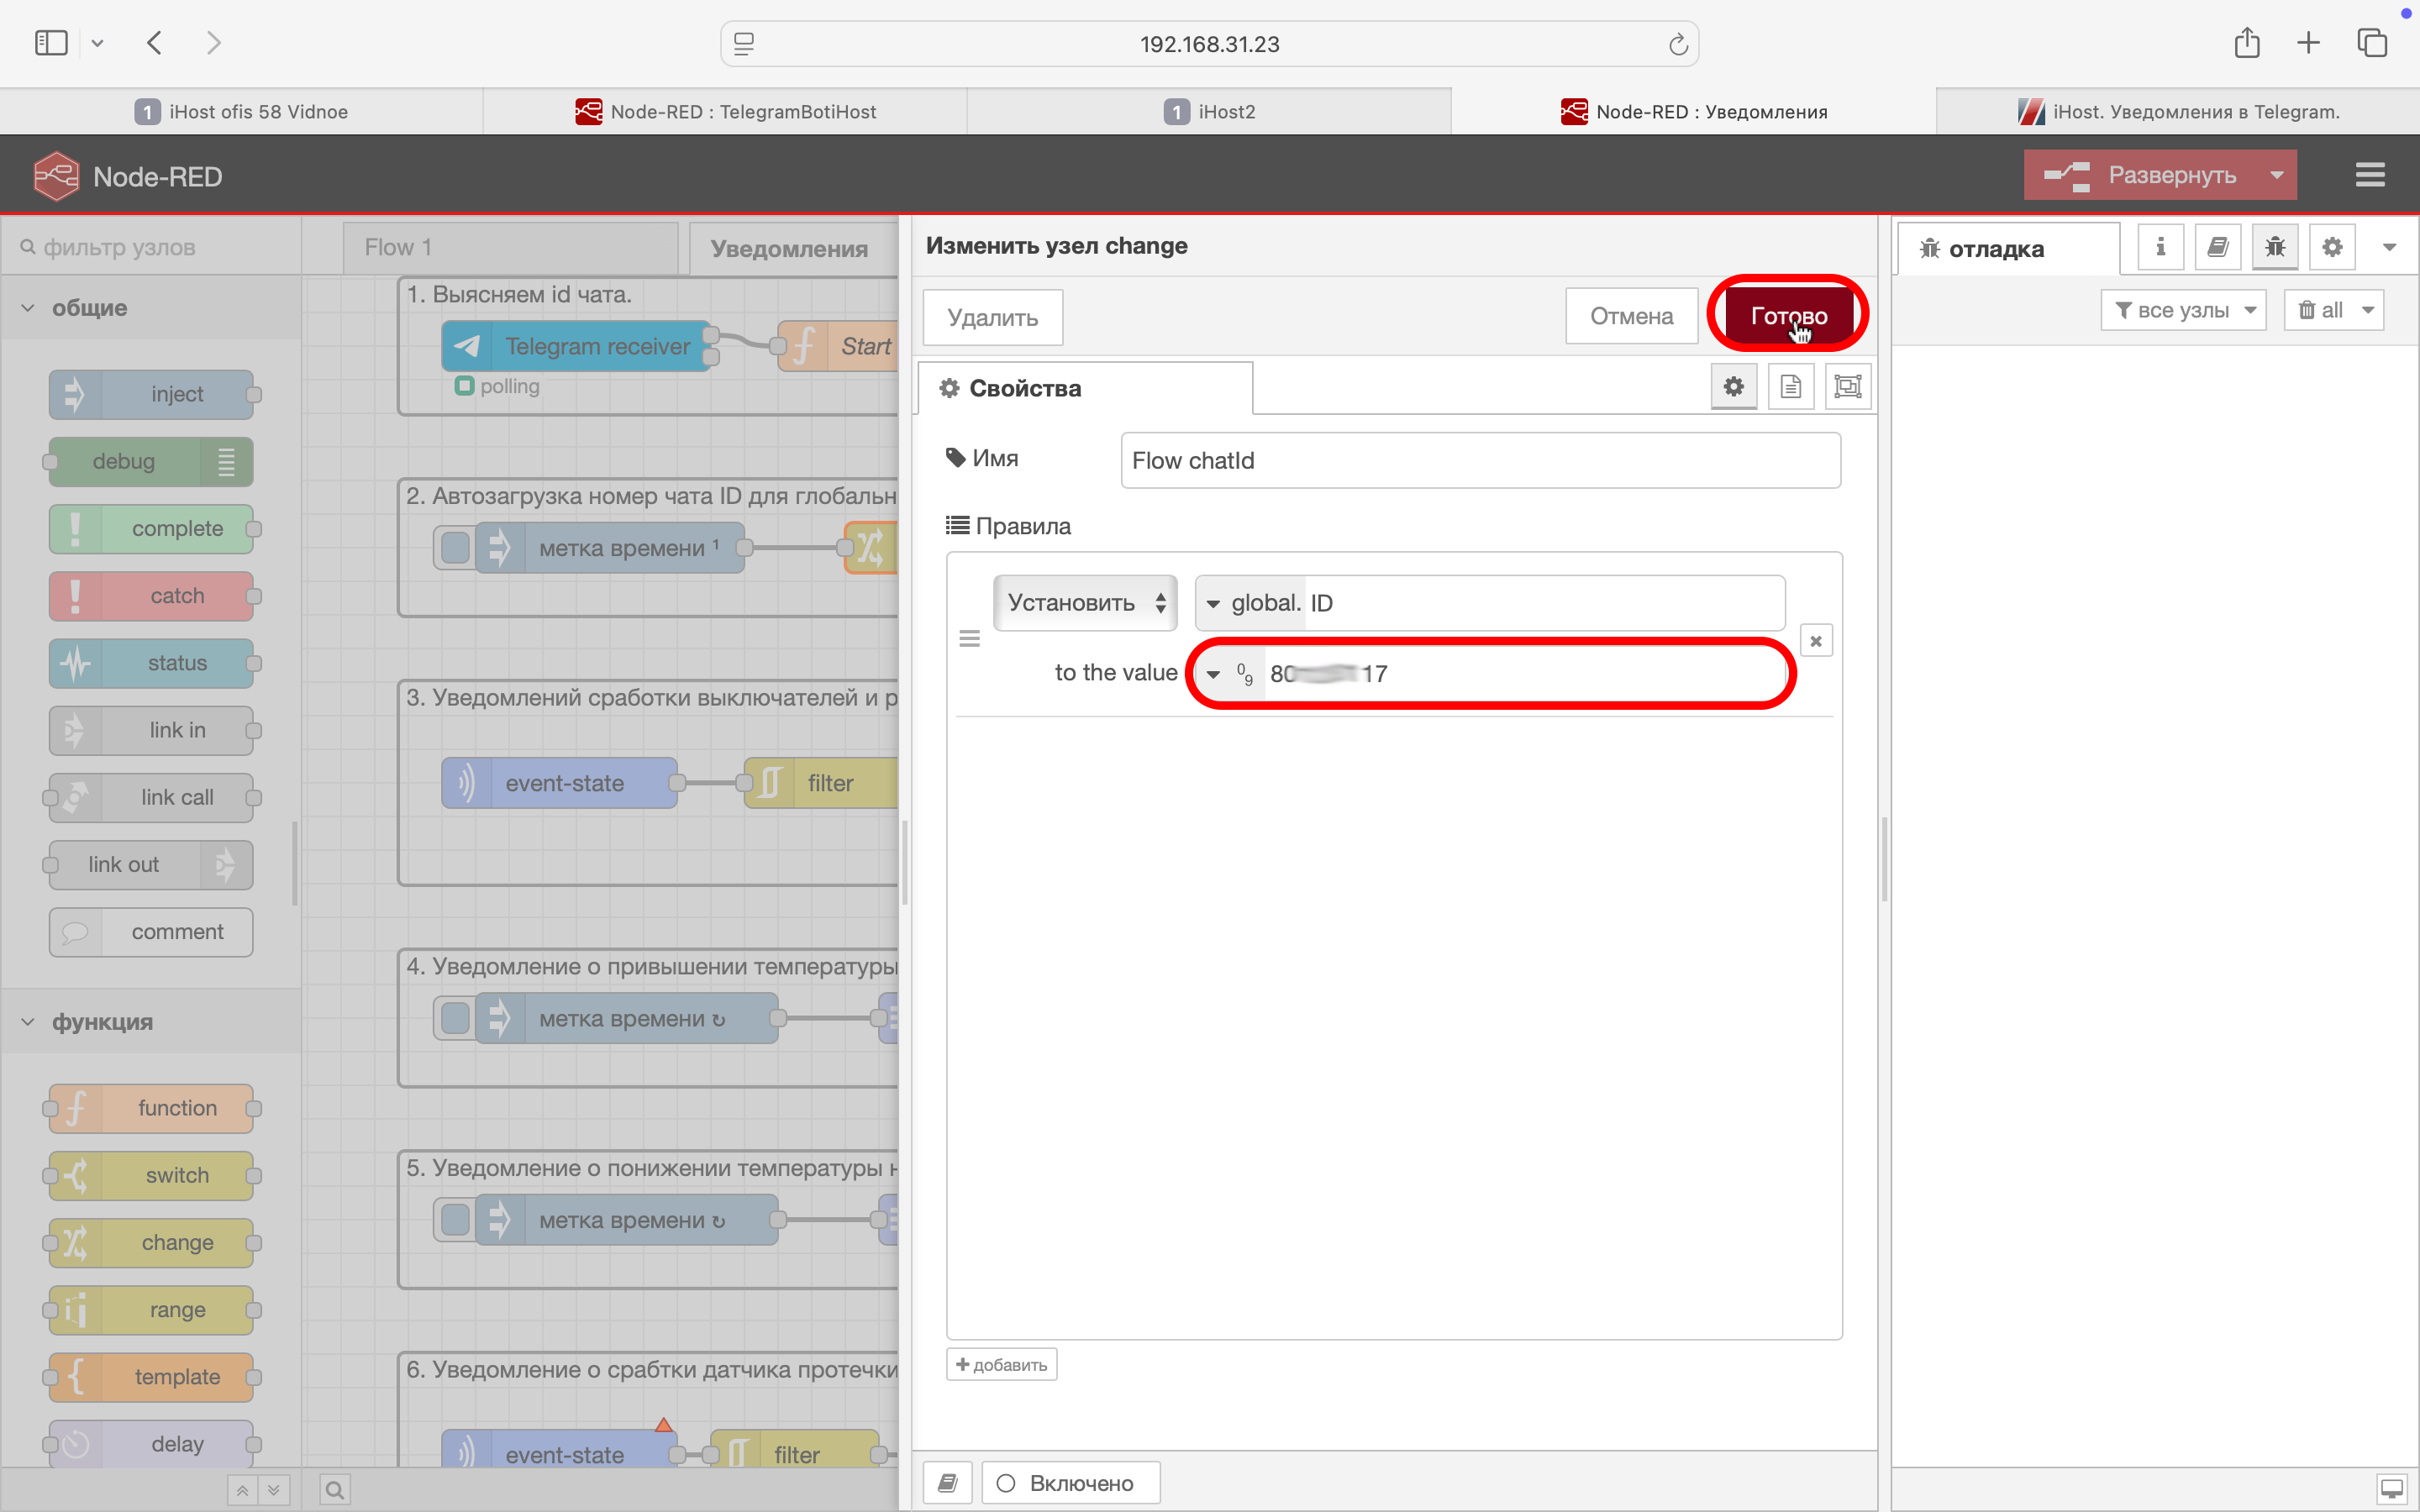Open node description documentation icon
The height and width of the screenshot is (1512, 2420).
pyautogui.click(x=1790, y=387)
